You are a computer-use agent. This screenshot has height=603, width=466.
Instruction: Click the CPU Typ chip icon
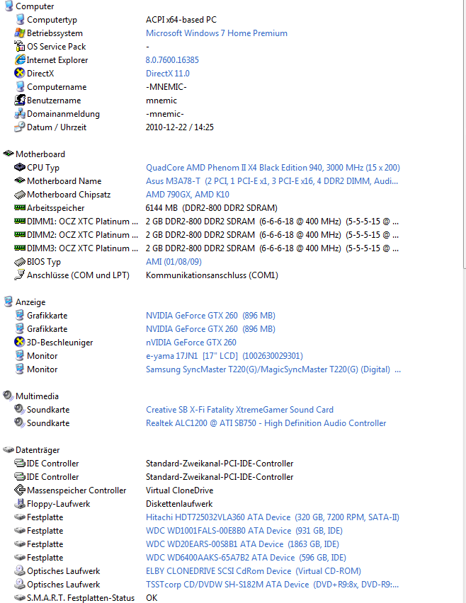pos(20,167)
